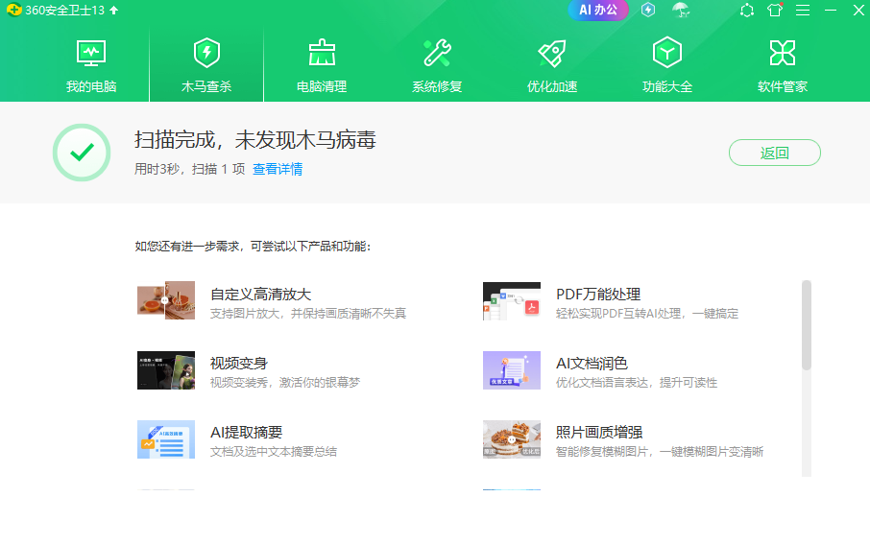Open PDF万能处理 item
The width and height of the screenshot is (870, 544).
(611, 302)
